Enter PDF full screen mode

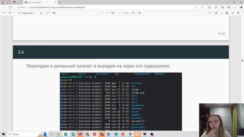click(x=233, y=13)
